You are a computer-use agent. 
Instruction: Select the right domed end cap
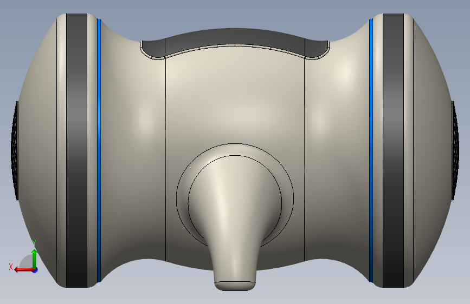433,150
